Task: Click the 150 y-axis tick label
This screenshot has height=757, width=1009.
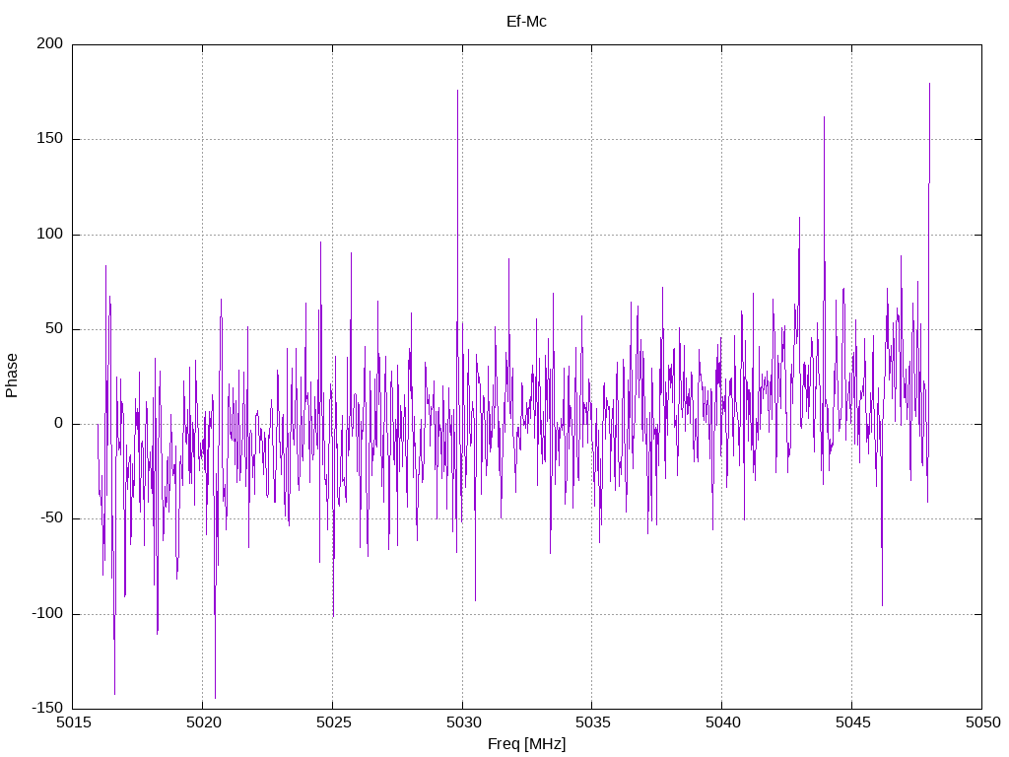Action: (x=50, y=138)
